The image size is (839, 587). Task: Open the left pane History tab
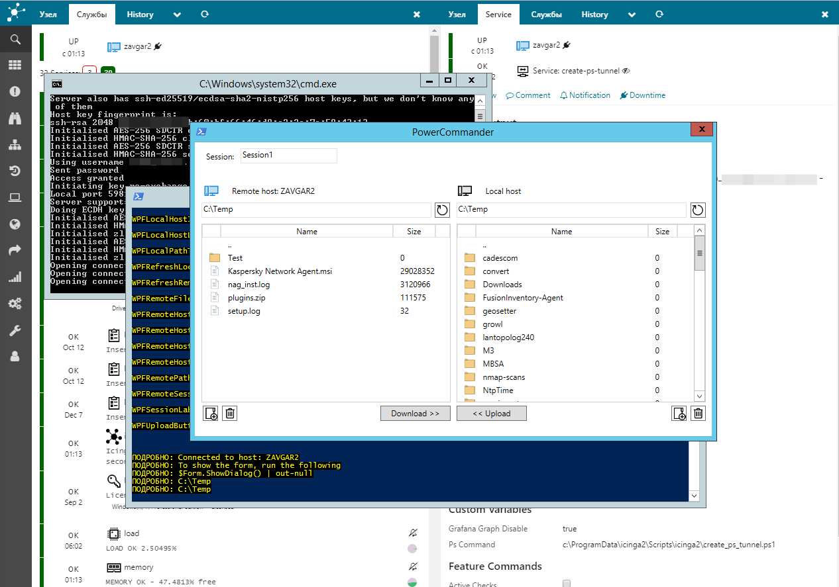pos(140,15)
